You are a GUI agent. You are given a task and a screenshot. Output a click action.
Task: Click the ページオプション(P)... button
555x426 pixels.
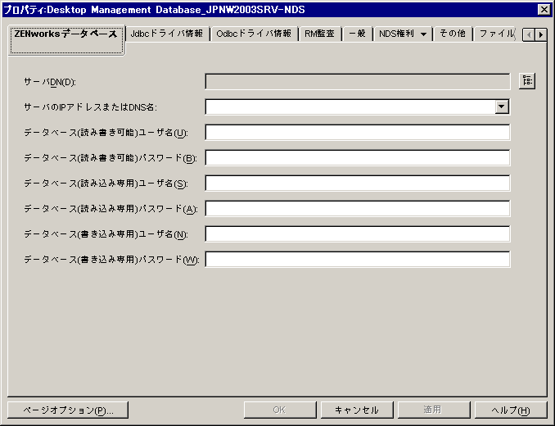pos(68,410)
